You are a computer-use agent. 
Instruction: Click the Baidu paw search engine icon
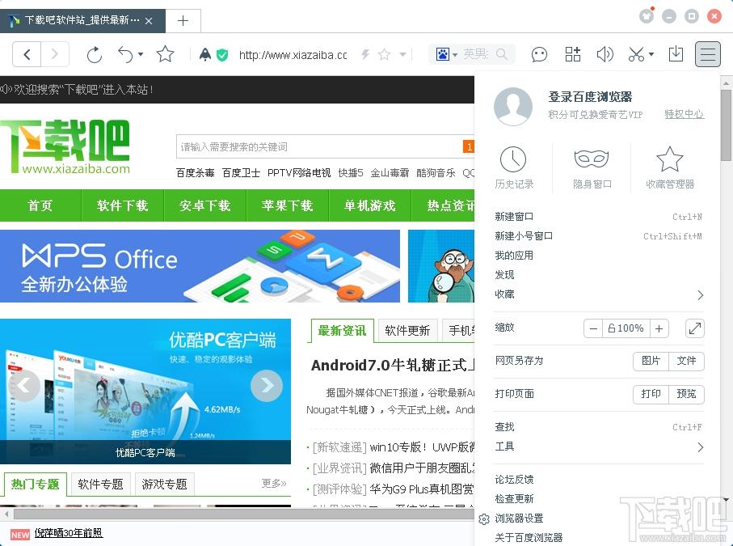(x=442, y=54)
